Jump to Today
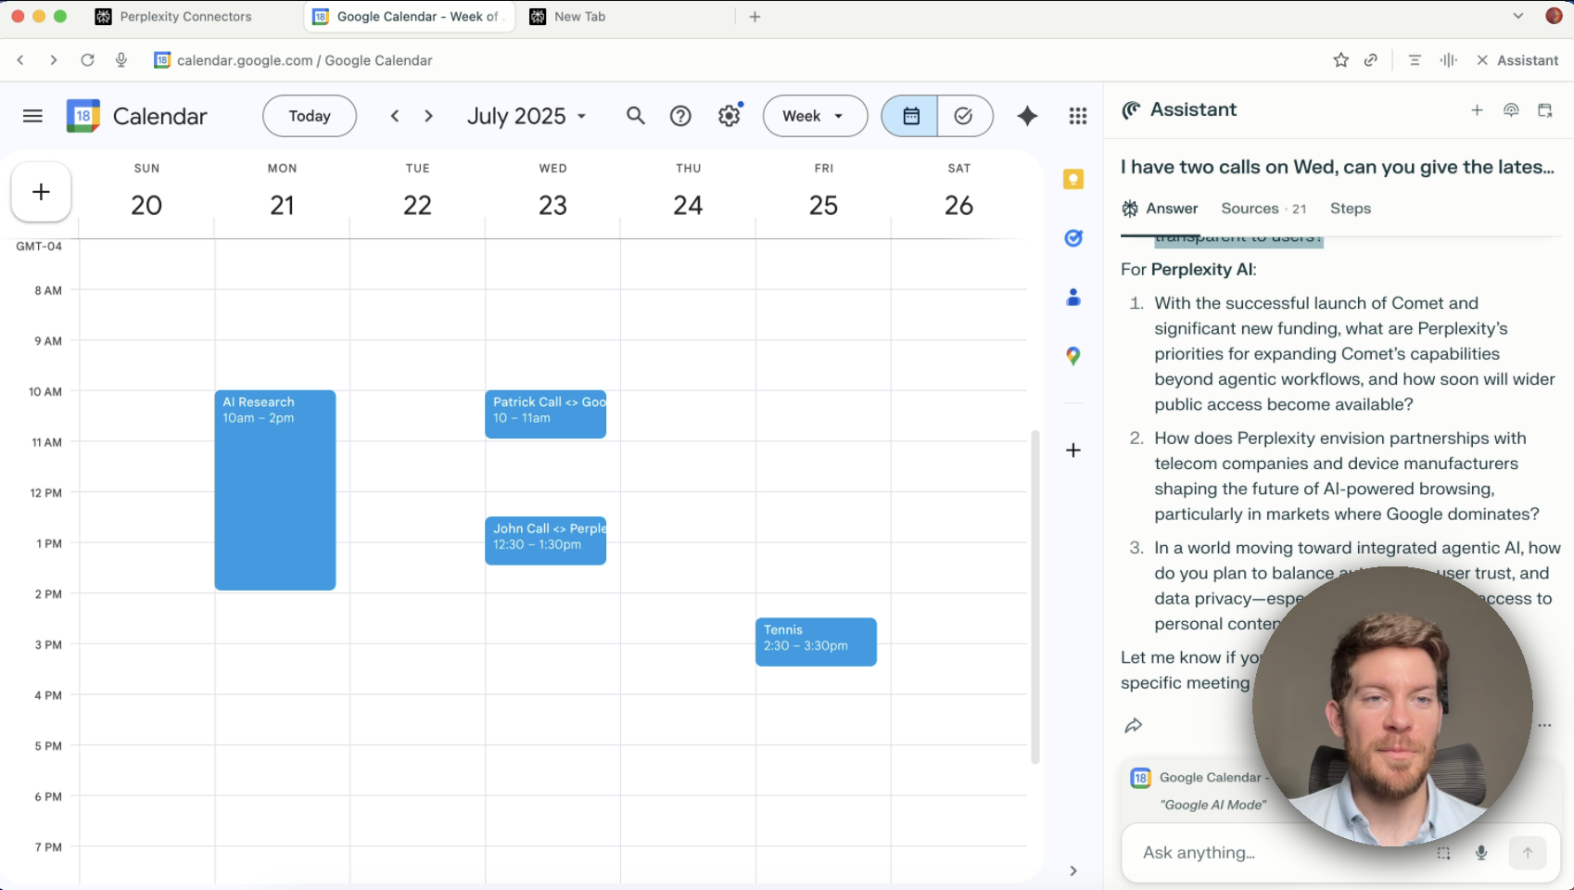The image size is (1574, 890). tap(310, 116)
